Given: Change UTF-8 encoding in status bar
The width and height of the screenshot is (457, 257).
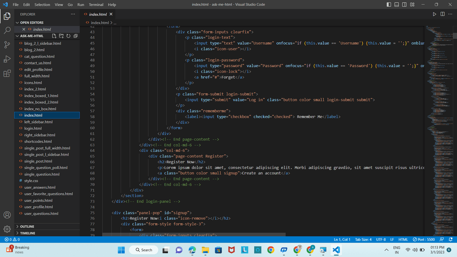Looking at the screenshot, I should pos(381,240).
